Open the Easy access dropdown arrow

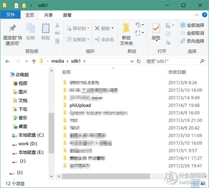tap(143, 33)
